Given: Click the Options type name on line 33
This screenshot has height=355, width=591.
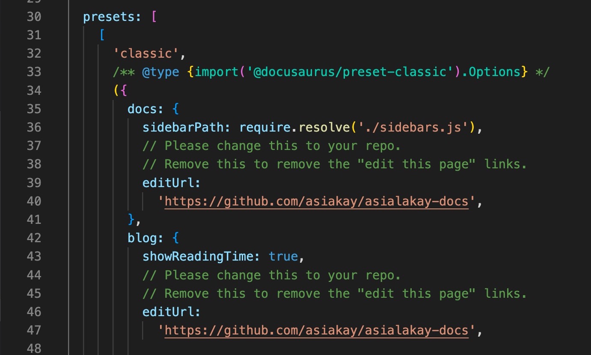Looking at the screenshot, I should (494, 72).
